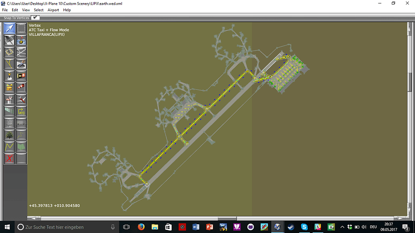Viewport: 415px width, 233px height.
Task: Select the Helipad tool
Action: coord(9,52)
